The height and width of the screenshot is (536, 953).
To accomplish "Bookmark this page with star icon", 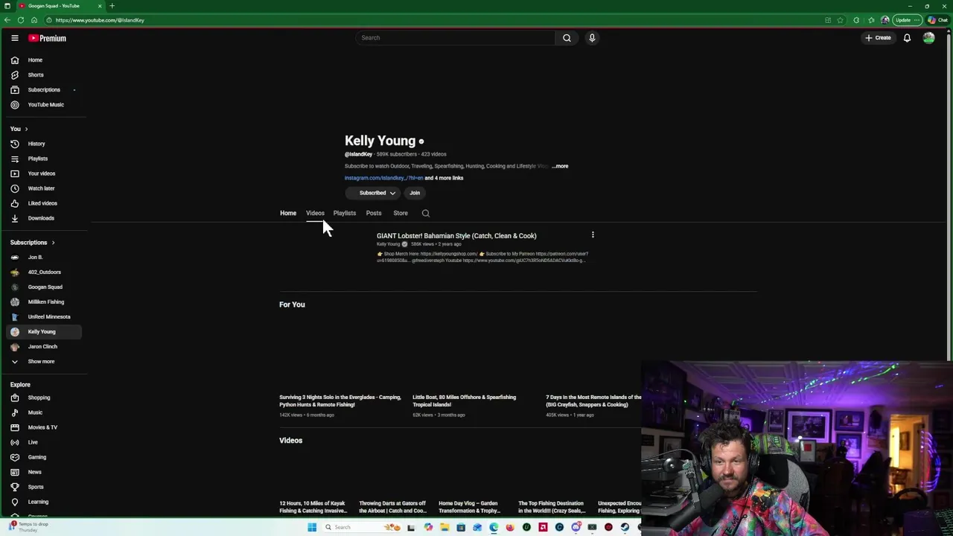I will [840, 20].
